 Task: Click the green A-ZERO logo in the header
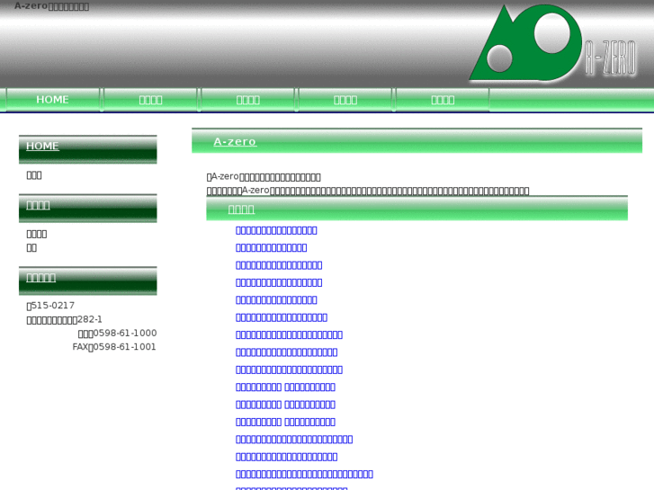tap(553, 43)
